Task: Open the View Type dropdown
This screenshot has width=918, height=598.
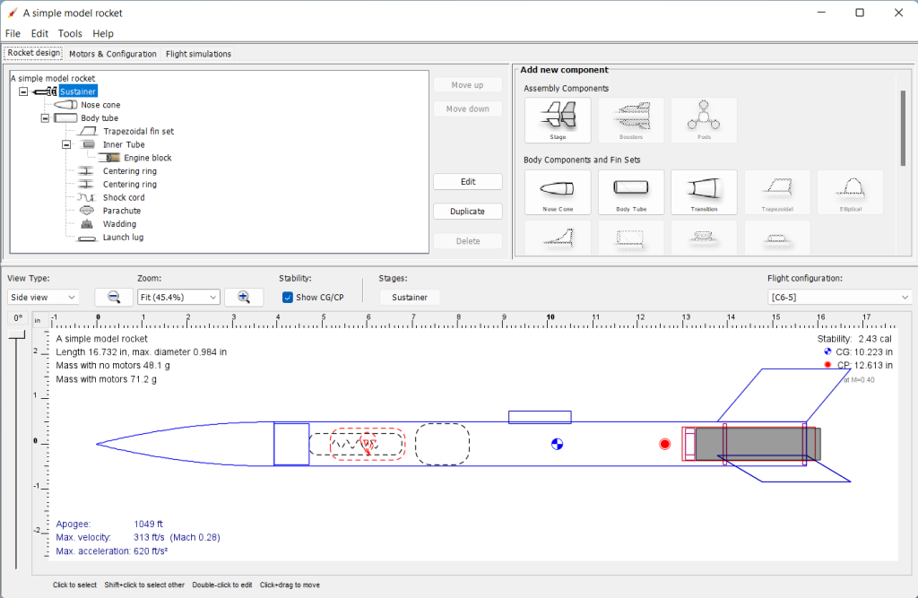Action: click(43, 297)
